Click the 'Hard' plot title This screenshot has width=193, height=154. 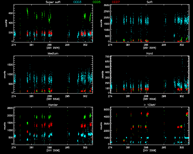(x=149, y=54)
